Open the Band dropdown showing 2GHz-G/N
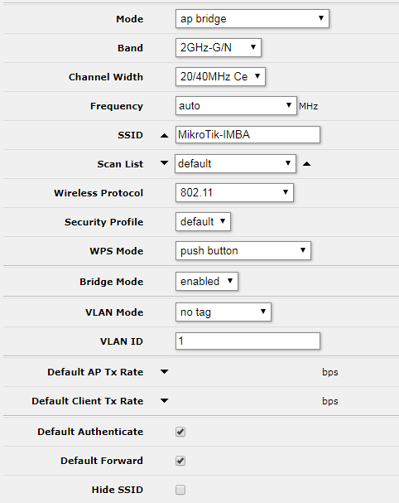This screenshot has height=503, width=399. [219, 48]
